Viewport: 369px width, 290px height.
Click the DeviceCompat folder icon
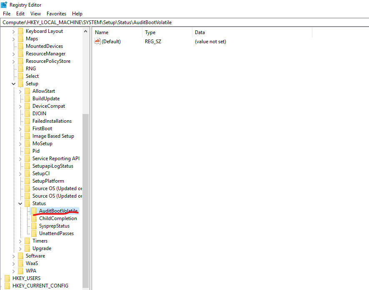[x=27, y=106]
